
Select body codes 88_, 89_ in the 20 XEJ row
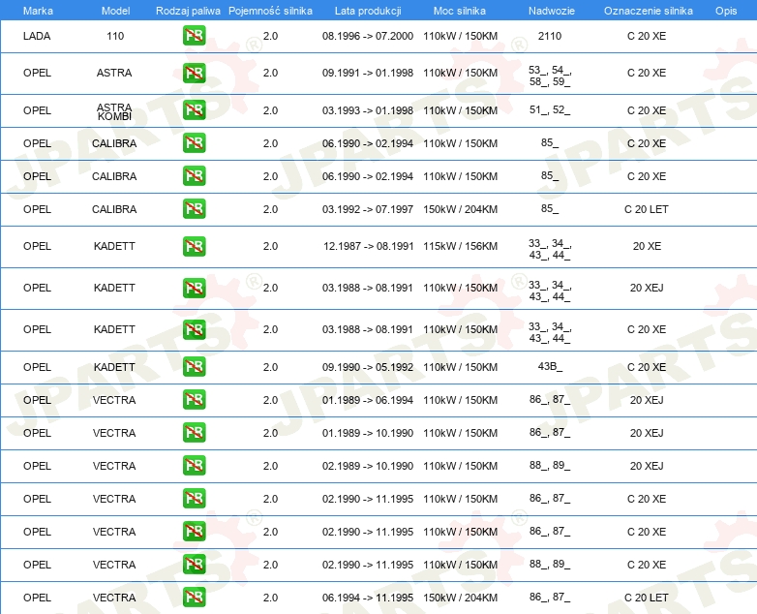pyautogui.click(x=550, y=465)
